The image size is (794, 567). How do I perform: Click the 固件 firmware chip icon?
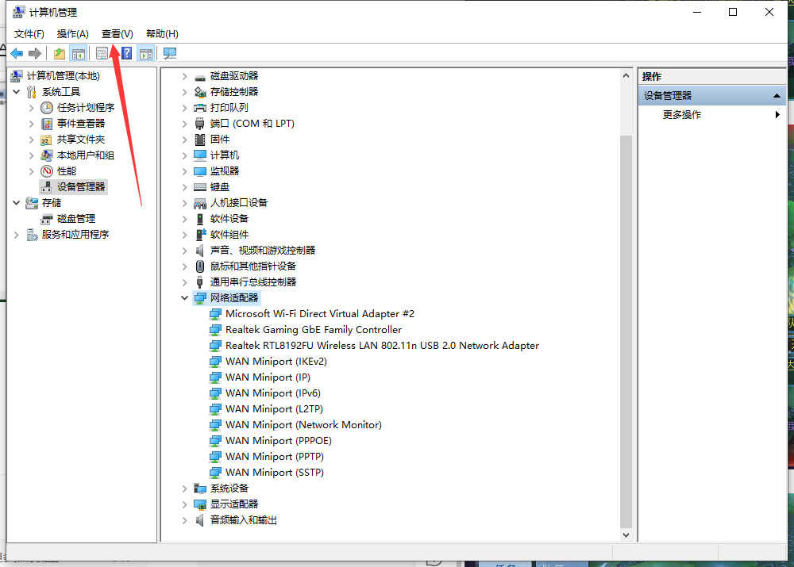tap(200, 140)
